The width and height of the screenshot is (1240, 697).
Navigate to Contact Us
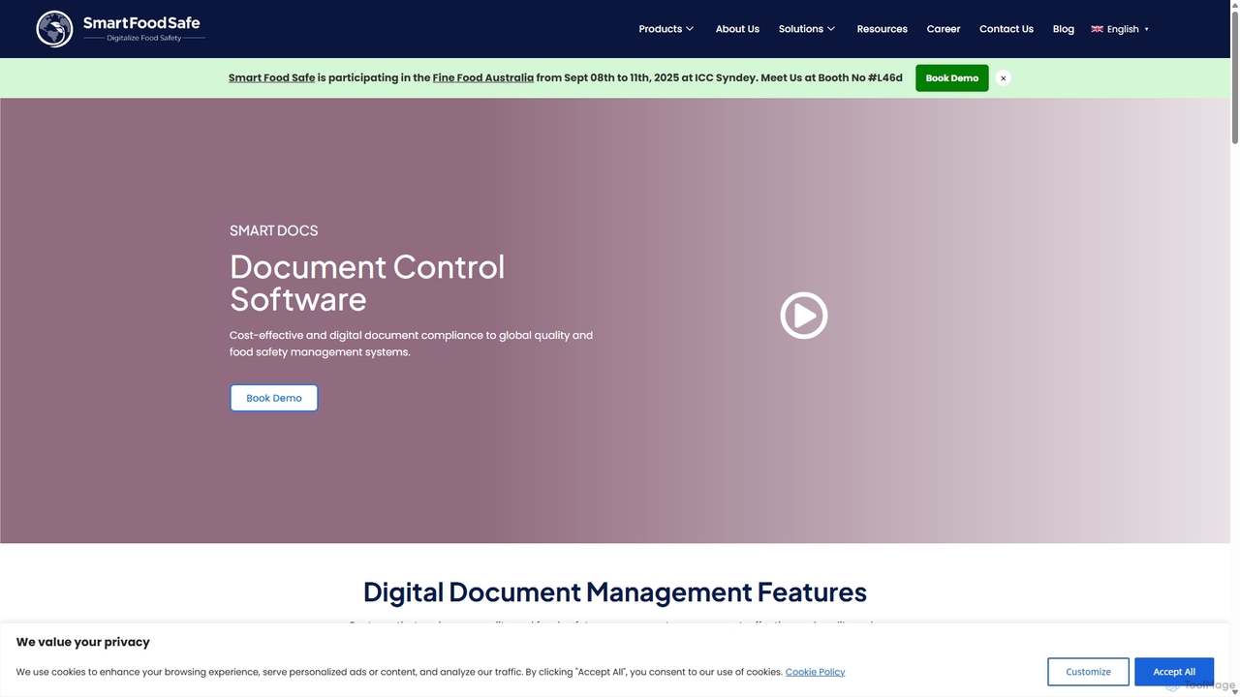[x=1007, y=29]
